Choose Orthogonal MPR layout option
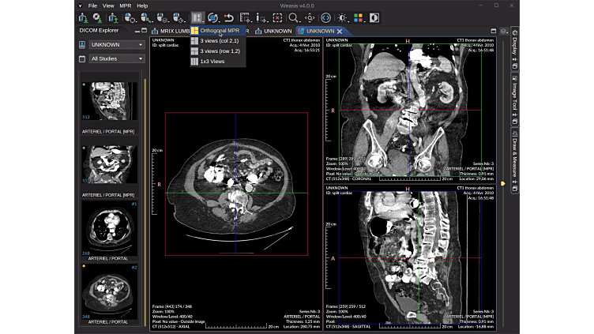The width and height of the screenshot is (594, 334). pos(218,31)
